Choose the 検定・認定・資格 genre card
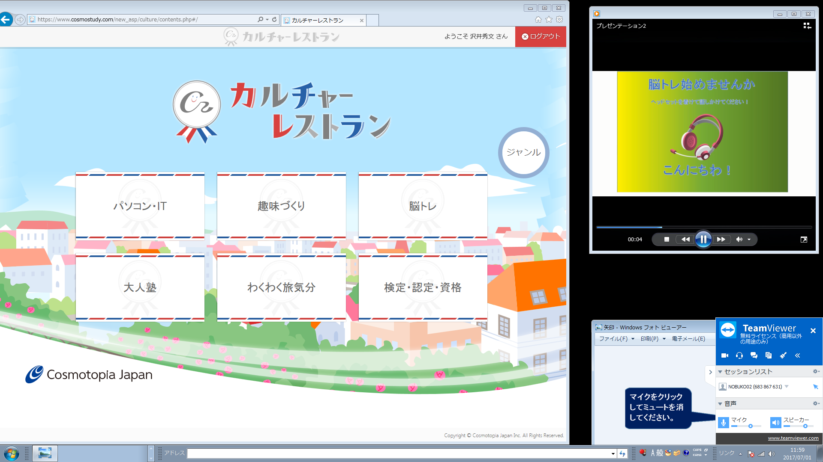This screenshot has width=823, height=462. tap(423, 287)
